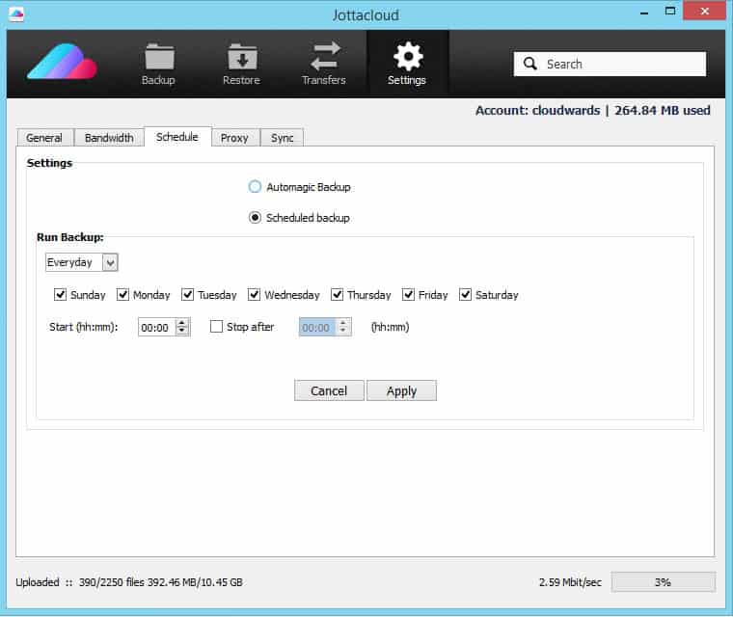Screen dimensions: 733x617
Task: Go to the Transfers section
Action: pyautogui.click(x=324, y=64)
